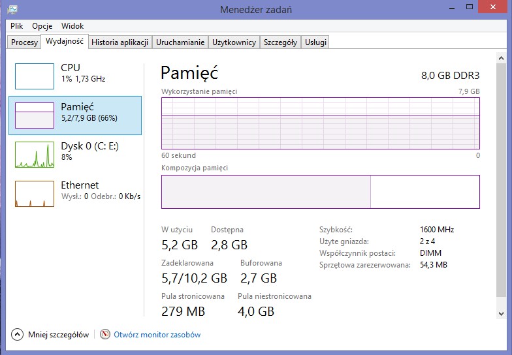Click the Sprzętowa zarezerwowana: label

(x=365, y=265)
